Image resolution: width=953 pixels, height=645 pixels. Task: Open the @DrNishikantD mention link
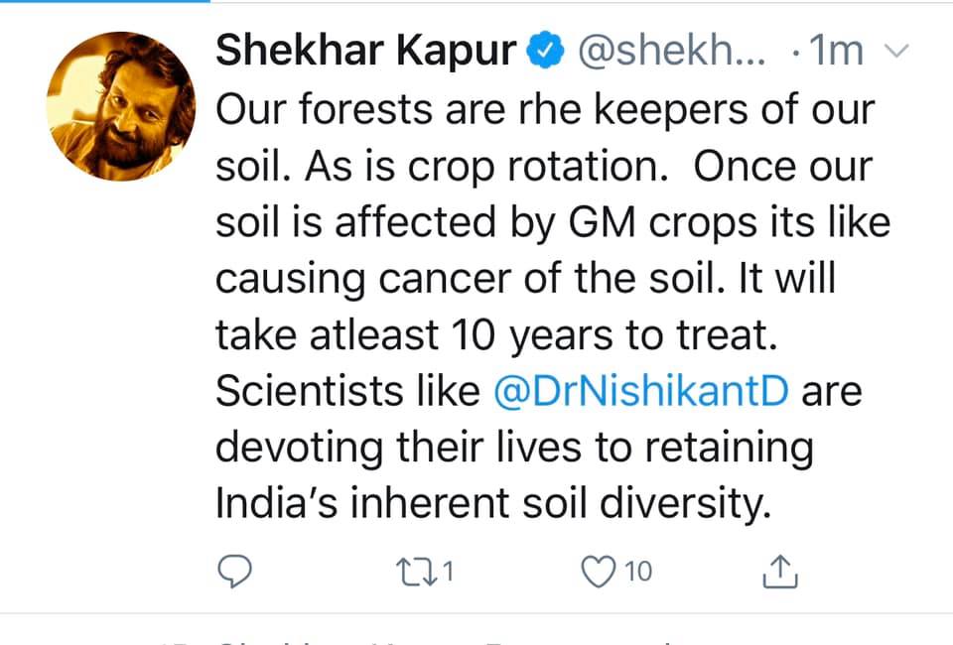tap(641, 391)
